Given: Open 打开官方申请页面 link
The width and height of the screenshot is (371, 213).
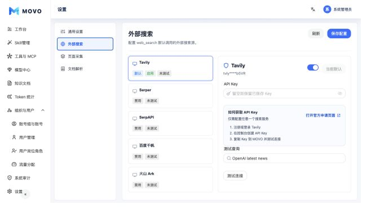Looking at the screenshot, I should 323,116.
